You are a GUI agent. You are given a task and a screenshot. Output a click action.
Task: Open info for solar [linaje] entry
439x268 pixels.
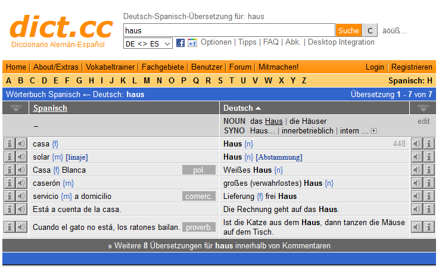point(10,157)
